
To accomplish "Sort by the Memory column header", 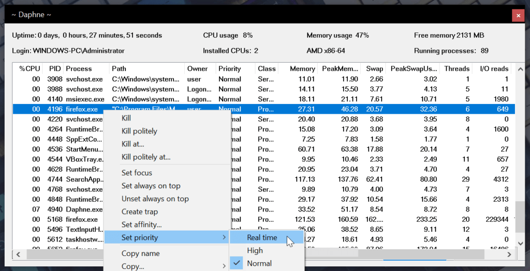I will pos(302,68).
